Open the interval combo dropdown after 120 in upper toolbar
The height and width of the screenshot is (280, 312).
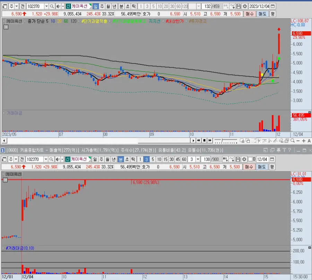pos(198,6)
